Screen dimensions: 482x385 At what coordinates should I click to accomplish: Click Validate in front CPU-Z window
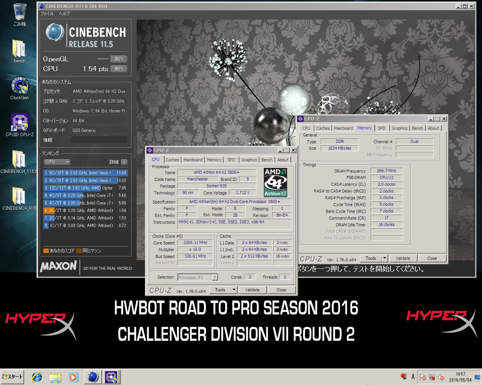(x=252, y=290)
